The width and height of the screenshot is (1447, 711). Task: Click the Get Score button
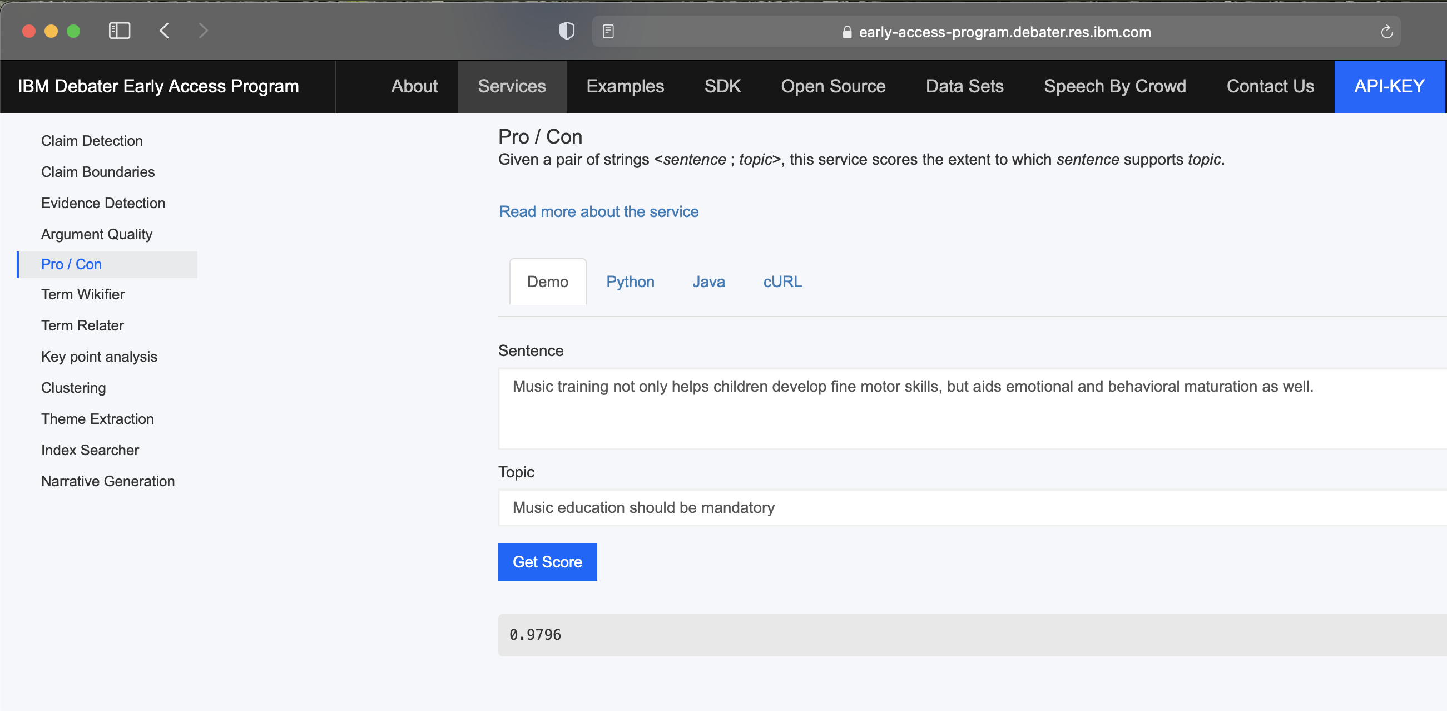tap(548, 562)
